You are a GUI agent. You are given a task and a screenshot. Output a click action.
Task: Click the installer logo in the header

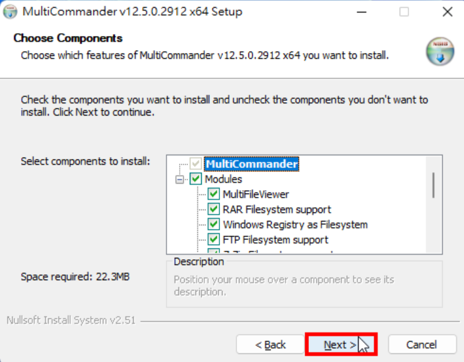click(x=440, y=51)
